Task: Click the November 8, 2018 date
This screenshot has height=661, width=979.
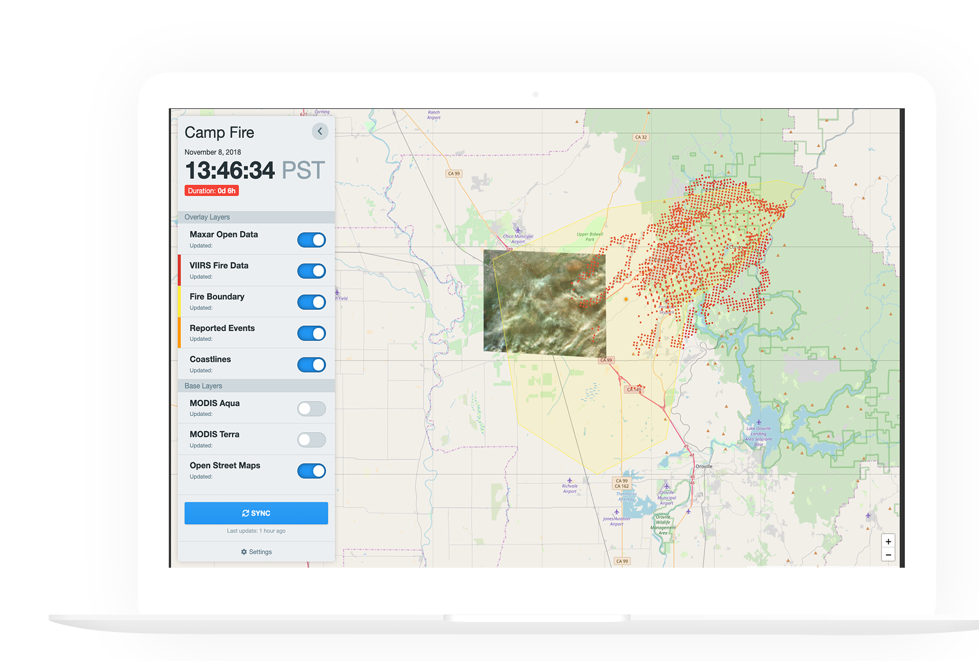Action: tap(212, 152)
